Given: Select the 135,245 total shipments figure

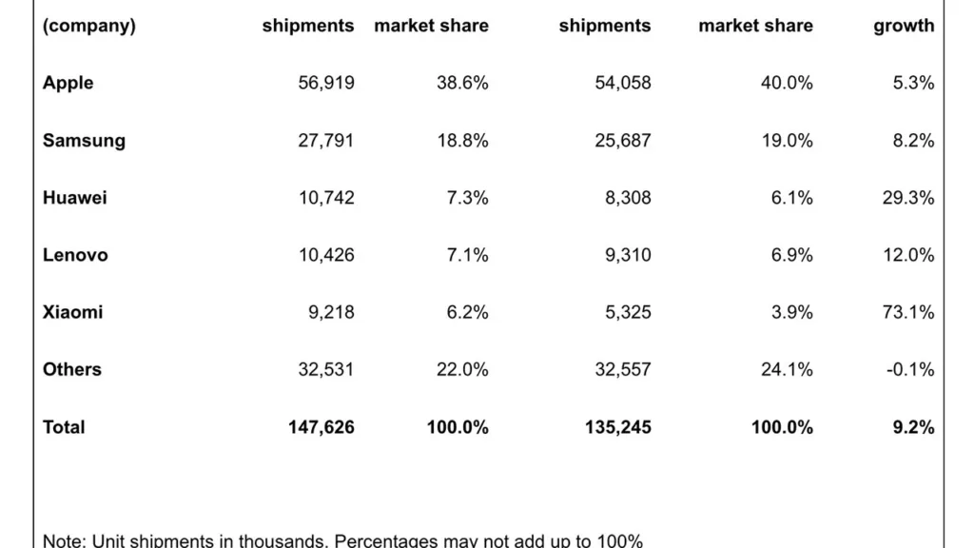Looking at the screenshot, I should (618, 427).
